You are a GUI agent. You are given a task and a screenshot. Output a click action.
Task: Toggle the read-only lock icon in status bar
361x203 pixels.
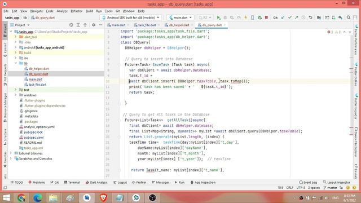coord(341,188)
